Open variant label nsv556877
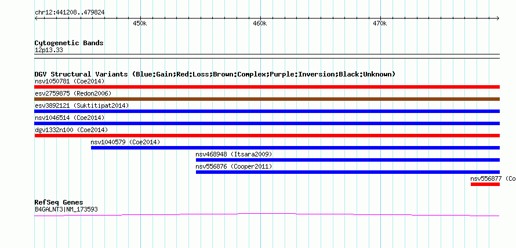Screen dimensions: 516x248 point(493,178)
